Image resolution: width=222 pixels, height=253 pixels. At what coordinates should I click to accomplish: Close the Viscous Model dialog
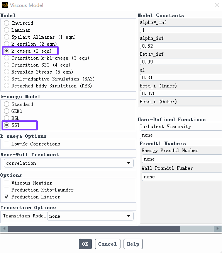[x=217, y=5]
